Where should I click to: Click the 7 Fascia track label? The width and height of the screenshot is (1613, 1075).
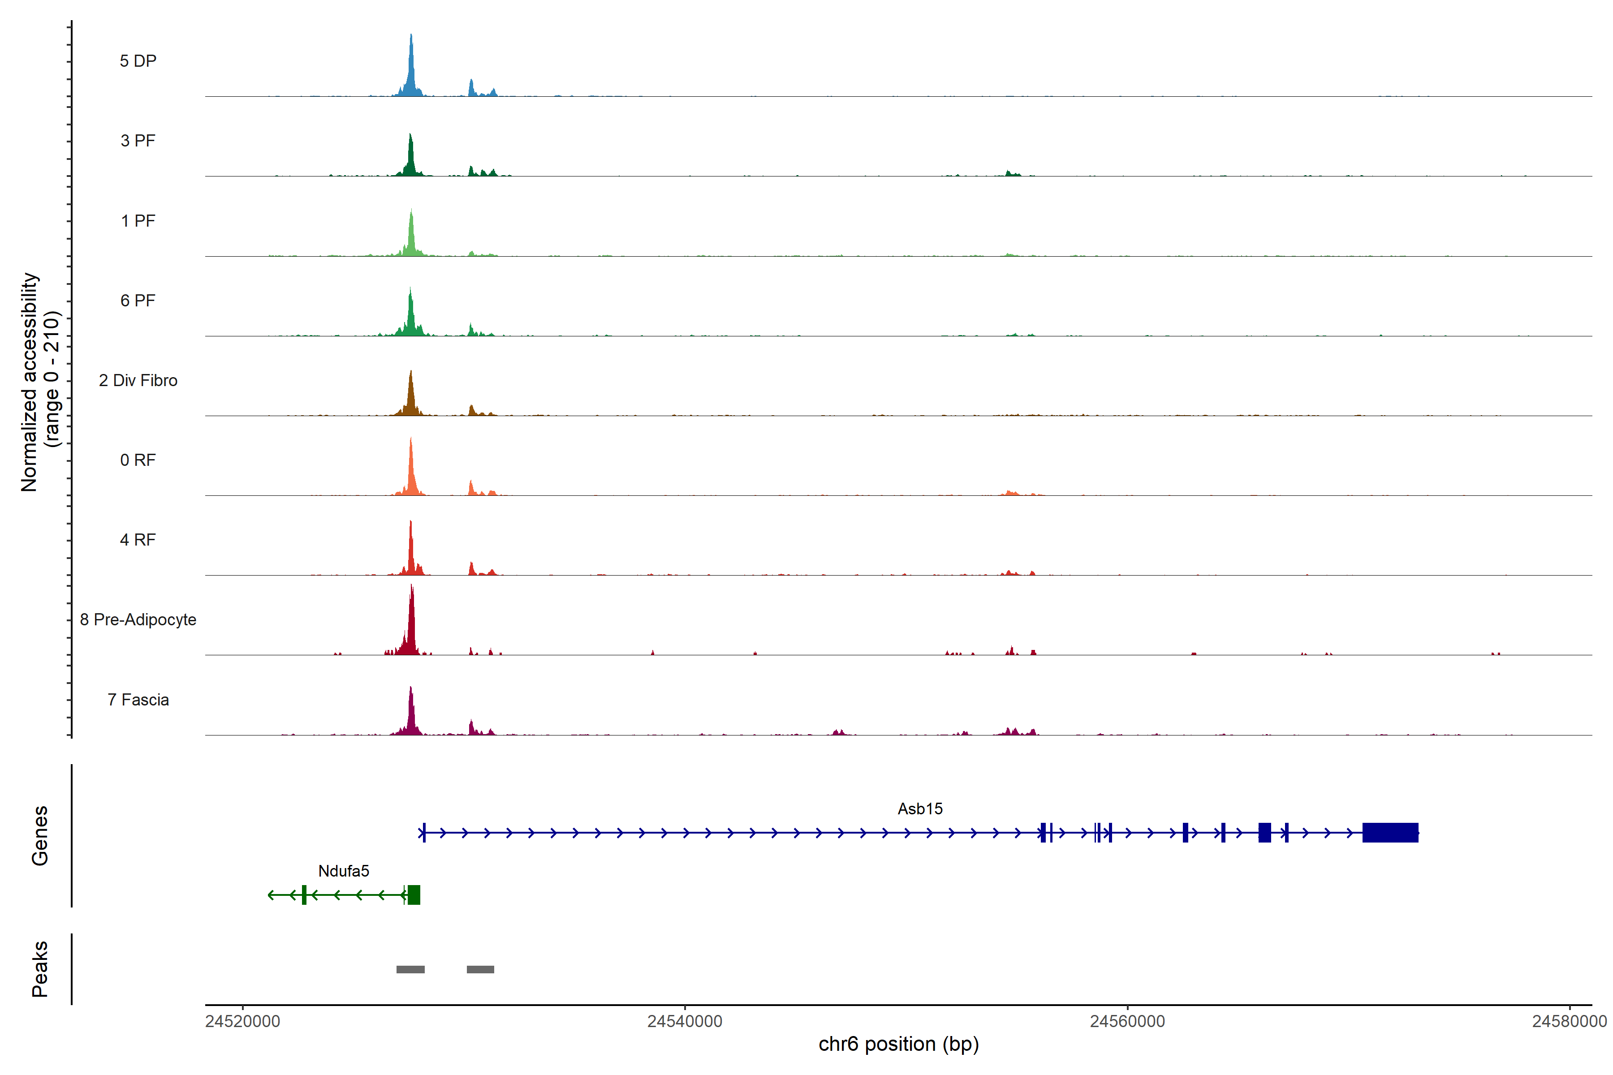click(x=138, y=699)
